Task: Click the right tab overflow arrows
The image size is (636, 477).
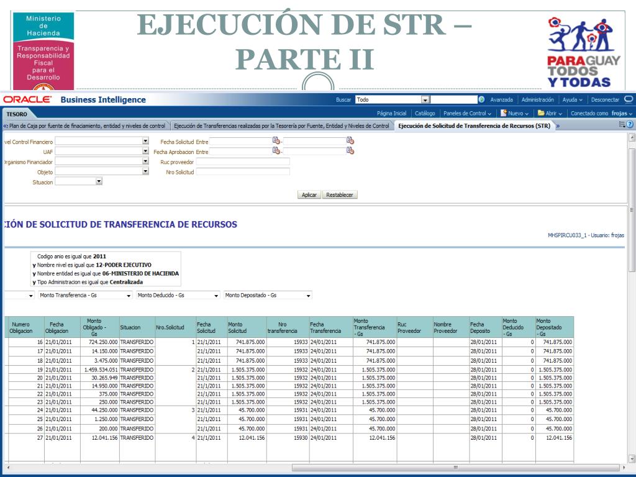Action: pyautogui.click(x=558, y=126)
